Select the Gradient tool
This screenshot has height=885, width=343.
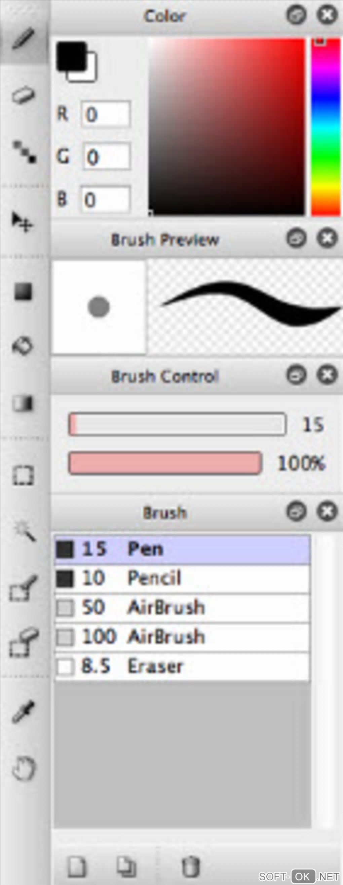pyautogui.click(x=23, y=403)
